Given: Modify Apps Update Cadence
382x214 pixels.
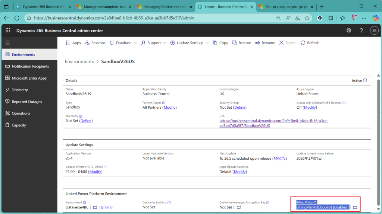Looking at the screenshot, I should (x=240, y=172).
